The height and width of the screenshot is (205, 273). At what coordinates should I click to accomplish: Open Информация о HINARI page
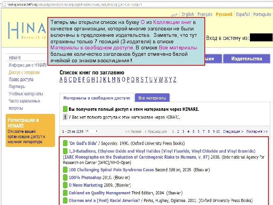(28, 65)
